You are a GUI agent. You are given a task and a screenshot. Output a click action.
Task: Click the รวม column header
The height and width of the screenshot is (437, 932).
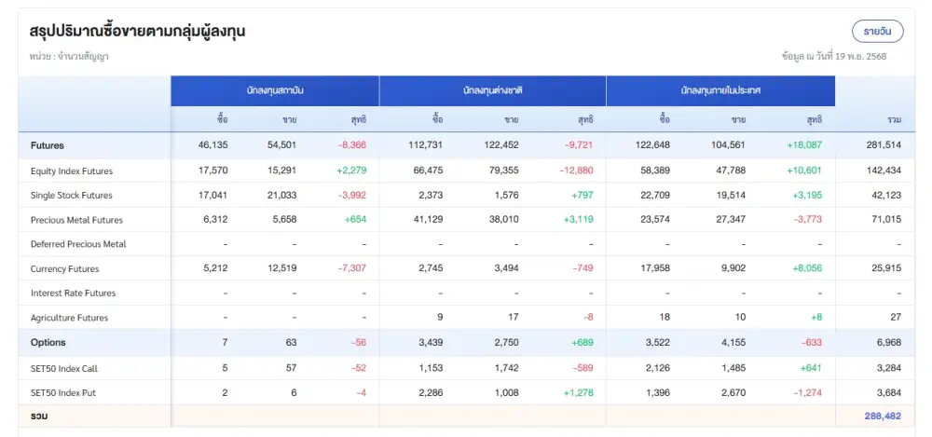click(x=894, y=119)
